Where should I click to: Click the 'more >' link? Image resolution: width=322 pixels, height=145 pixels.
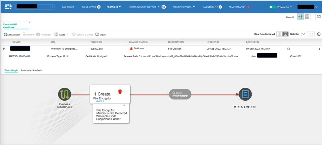(100, 101)
